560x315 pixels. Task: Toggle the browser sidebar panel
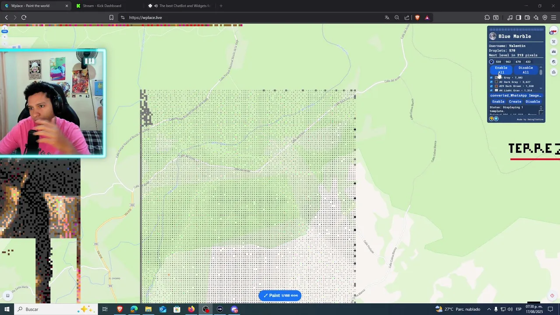(x=518, y=17)
